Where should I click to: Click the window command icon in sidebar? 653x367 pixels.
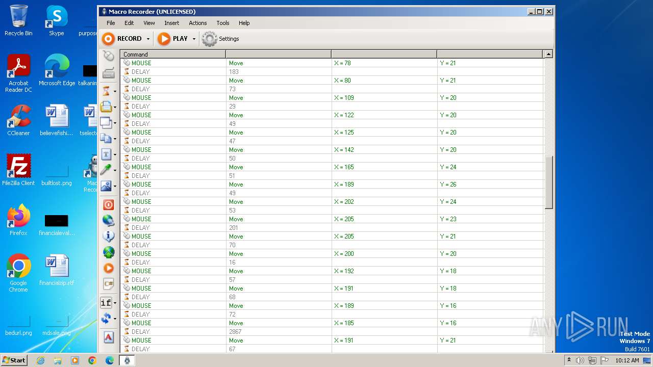[x=106, y=122]
